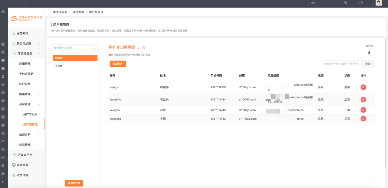This screenshot has height=188, width=388.
Task: Click the magnifier in the top 搜索 bar
Action: click(346, 3)
